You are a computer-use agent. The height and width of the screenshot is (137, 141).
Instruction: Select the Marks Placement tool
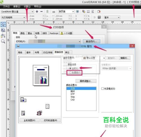[3, 36]
